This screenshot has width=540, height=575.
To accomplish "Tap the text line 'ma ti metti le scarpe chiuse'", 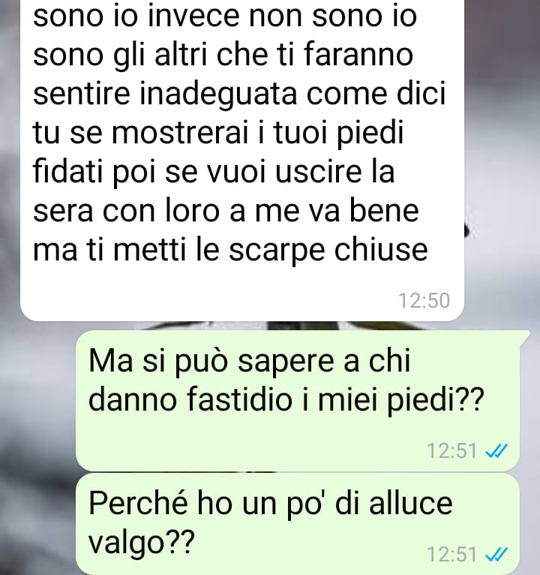I will point(230,251).
